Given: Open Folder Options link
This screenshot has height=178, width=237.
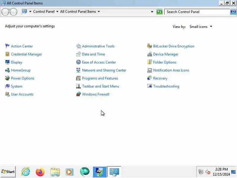Looking at the screenshot, I should 165,62.
